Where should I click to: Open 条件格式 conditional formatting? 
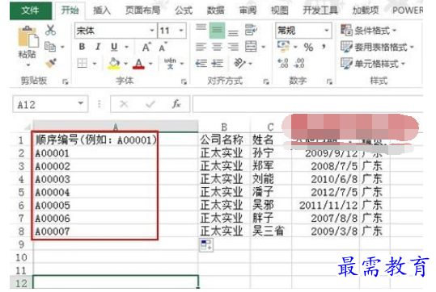click(x=369, y=30)
